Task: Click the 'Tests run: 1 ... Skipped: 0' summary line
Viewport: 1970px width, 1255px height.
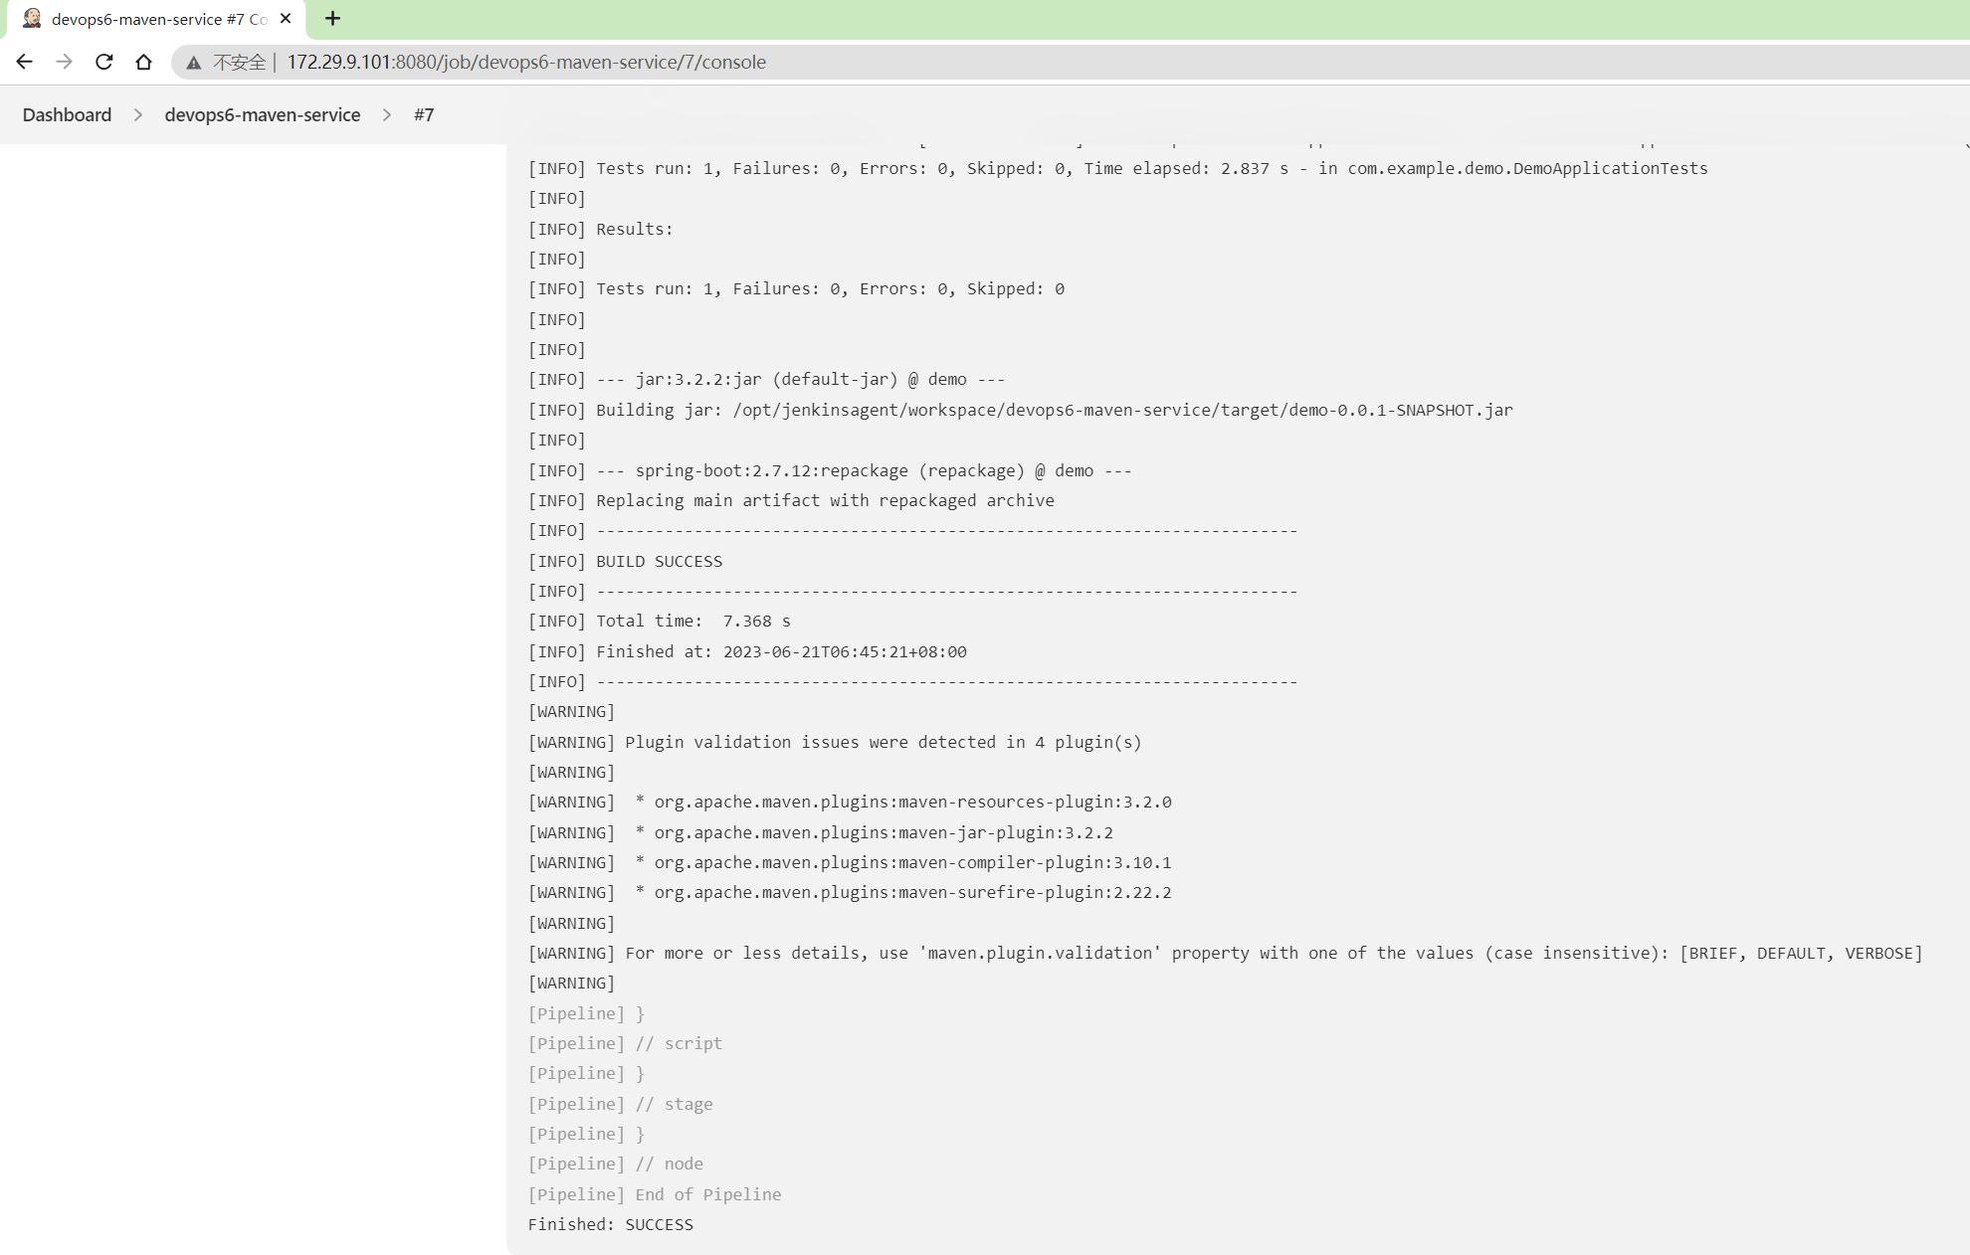Action: coord(796,289)
